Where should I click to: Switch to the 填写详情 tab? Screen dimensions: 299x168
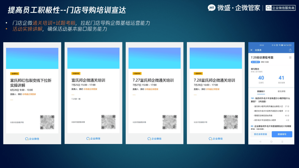point(282,91)
